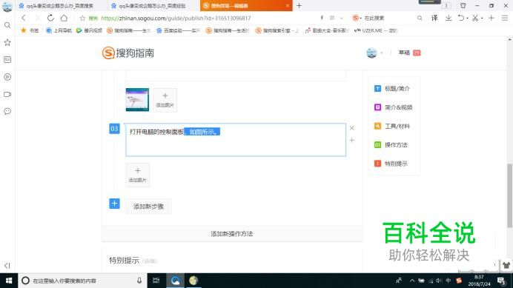513x288 pixels.
Task: Open Windows Start menu
Action: tap(9, 281)
